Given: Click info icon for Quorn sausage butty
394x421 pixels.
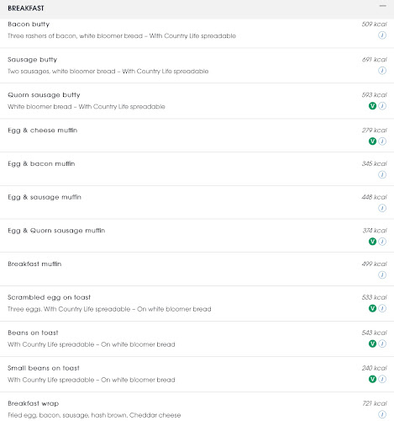Looking at the screenshot, I should (x=382, y=106).
